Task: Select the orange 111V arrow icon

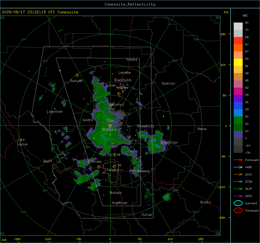Action: (238, 174)
